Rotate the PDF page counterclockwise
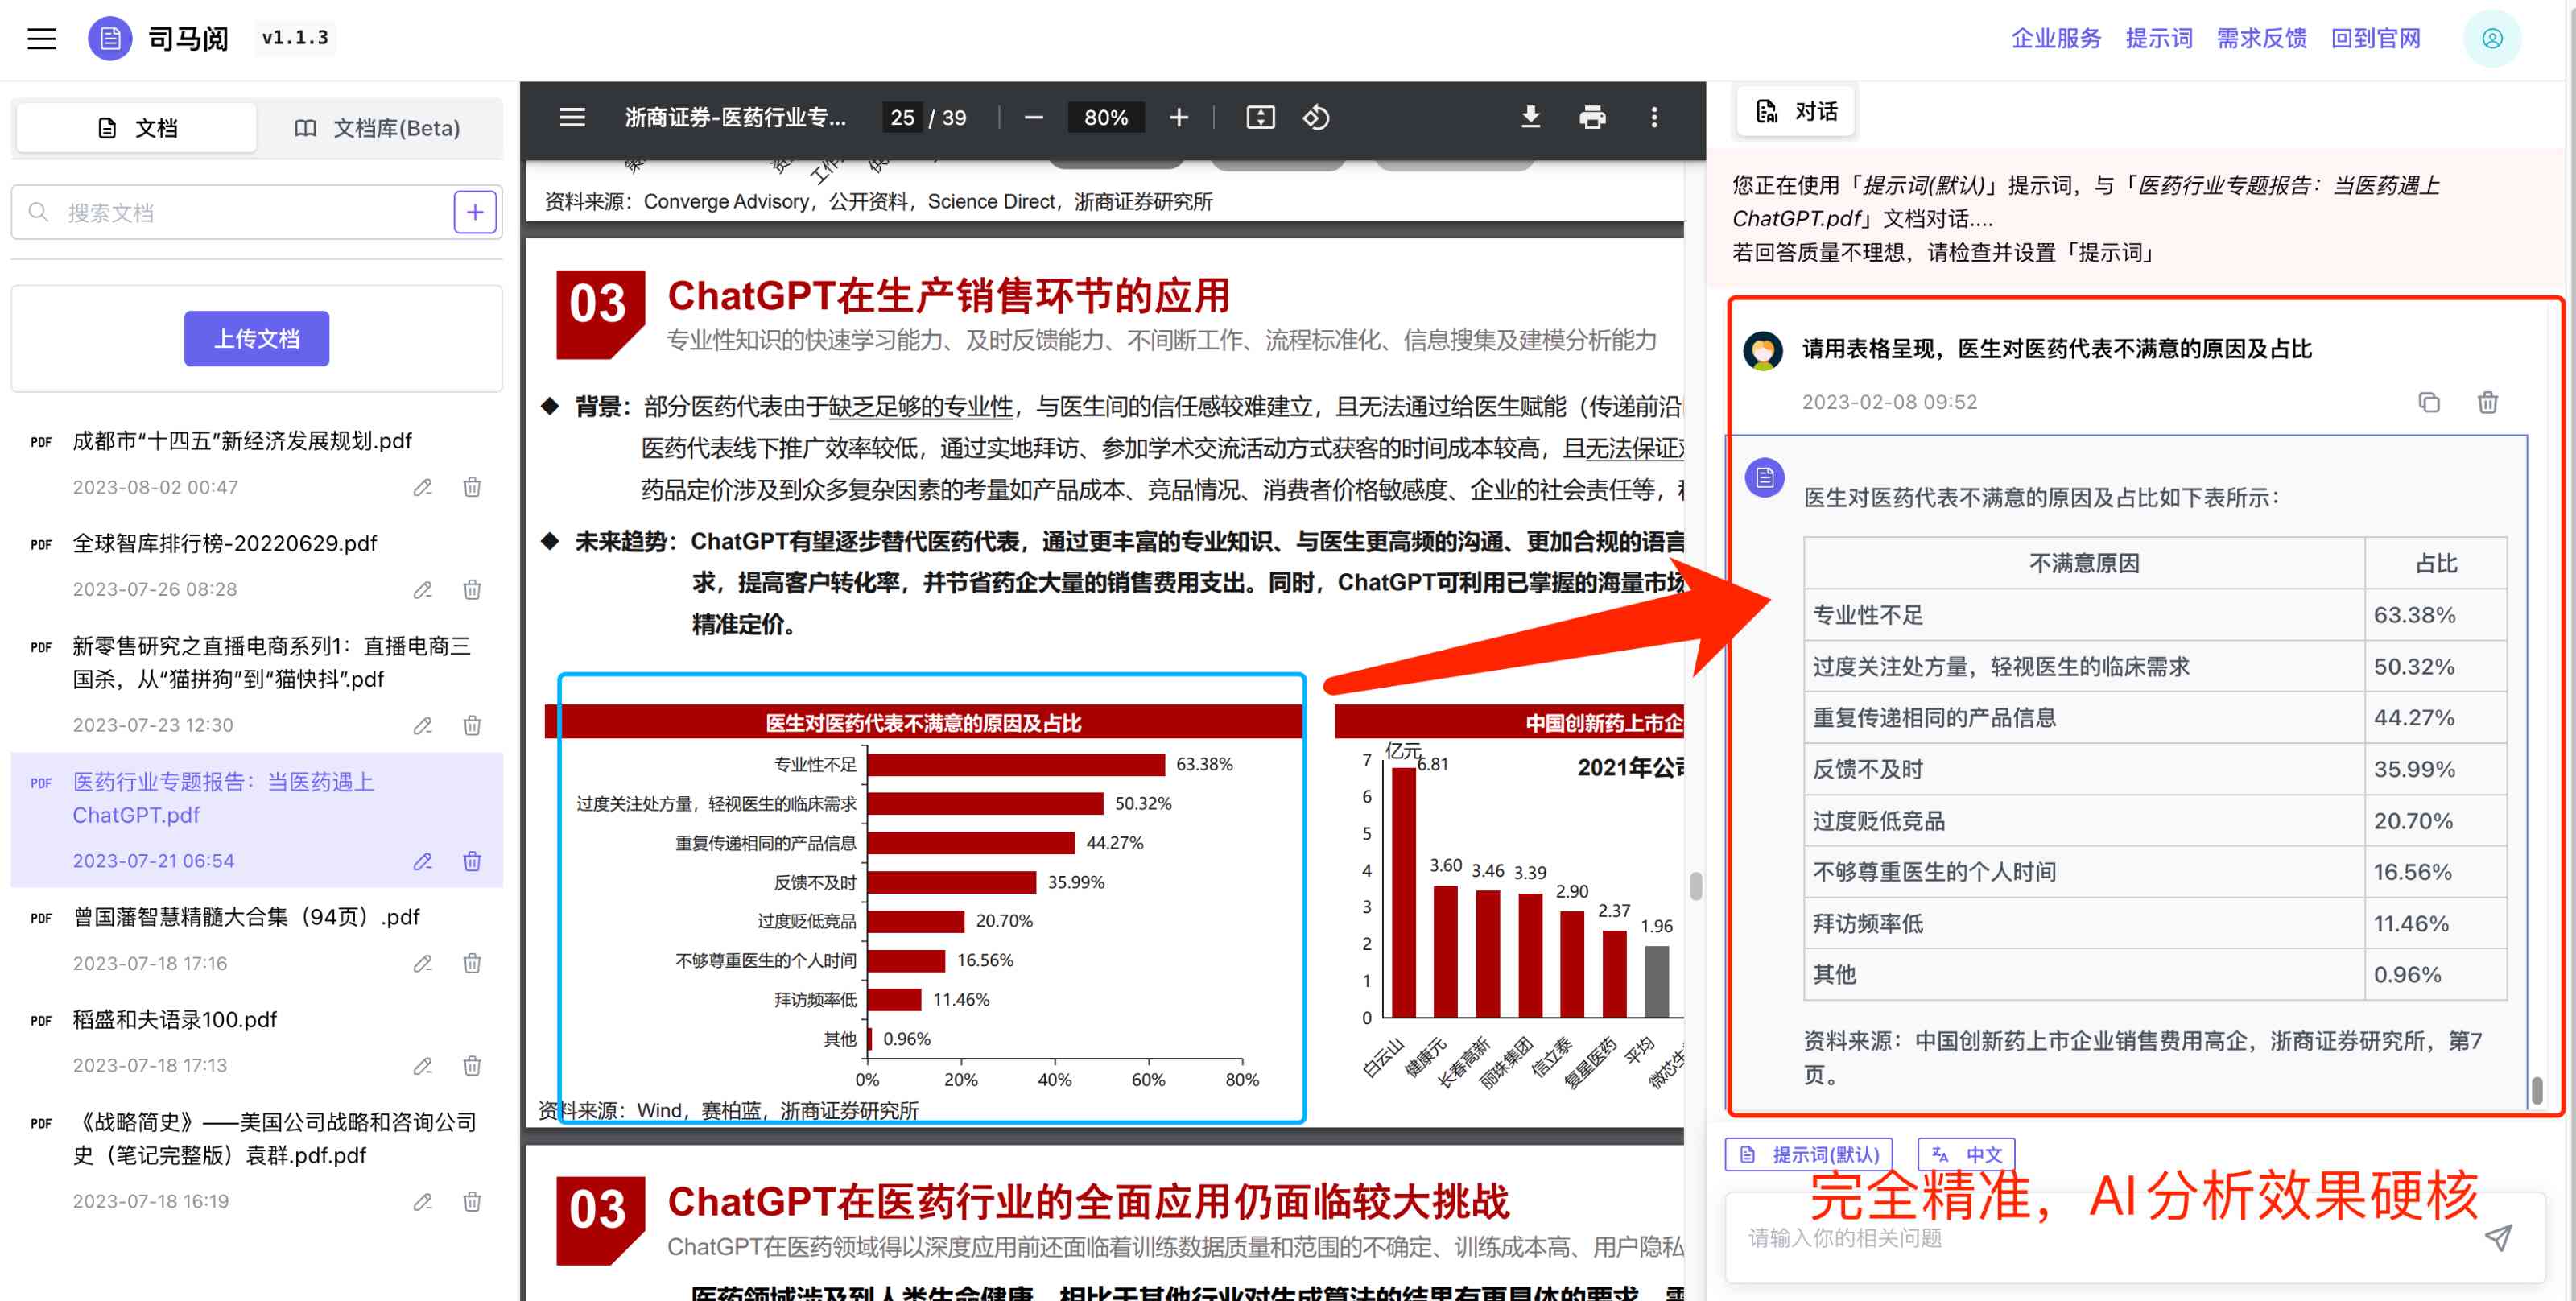Viewport: 2576px width, 1301px height. (x=1316, y=118)
